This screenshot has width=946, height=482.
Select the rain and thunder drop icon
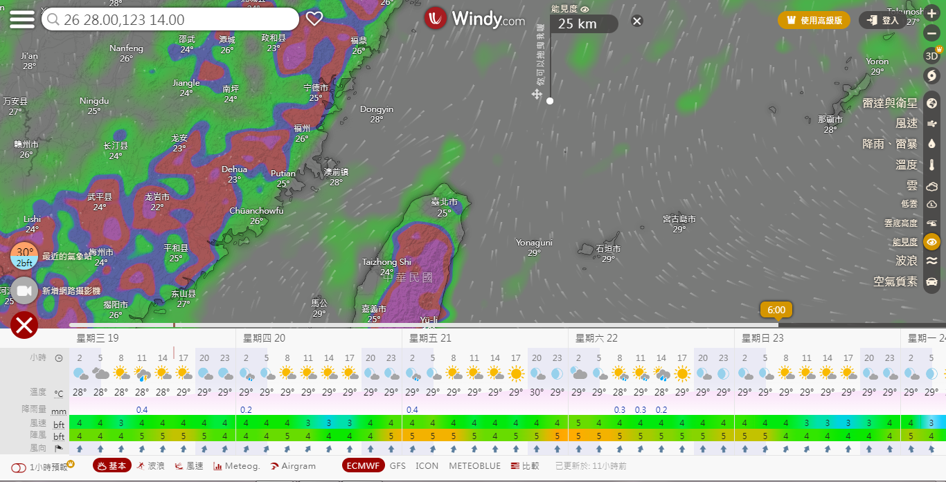point(932,144)
